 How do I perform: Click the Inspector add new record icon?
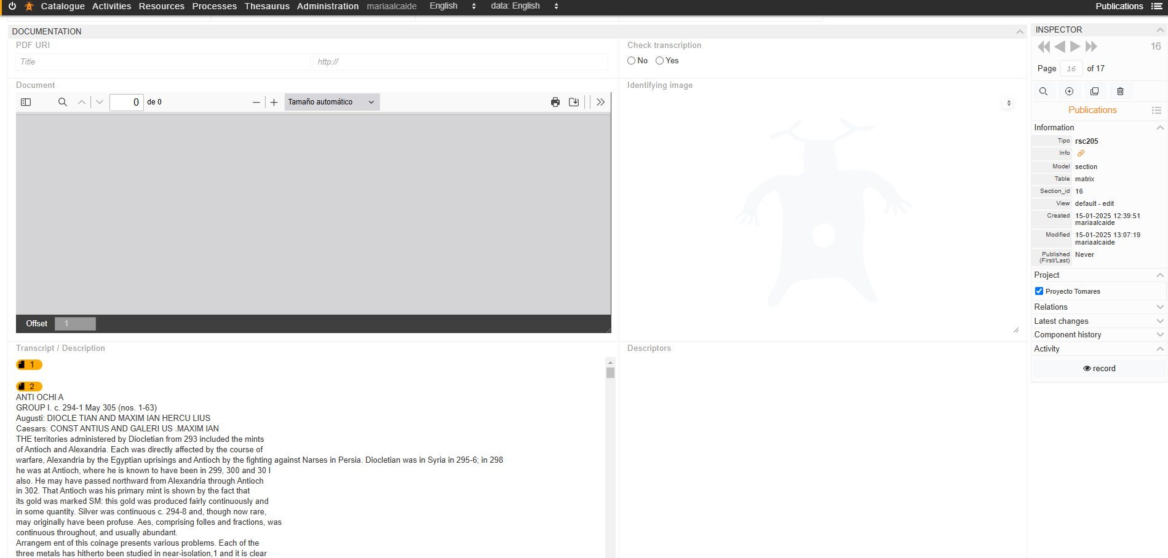1070,92
